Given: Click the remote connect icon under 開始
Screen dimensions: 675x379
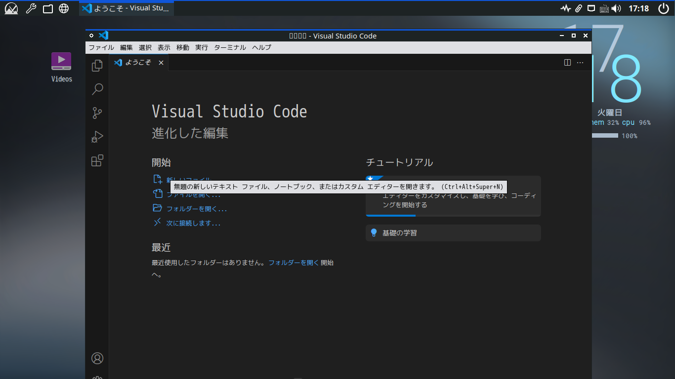Looking at the screenshot, I should coord(158,223).
